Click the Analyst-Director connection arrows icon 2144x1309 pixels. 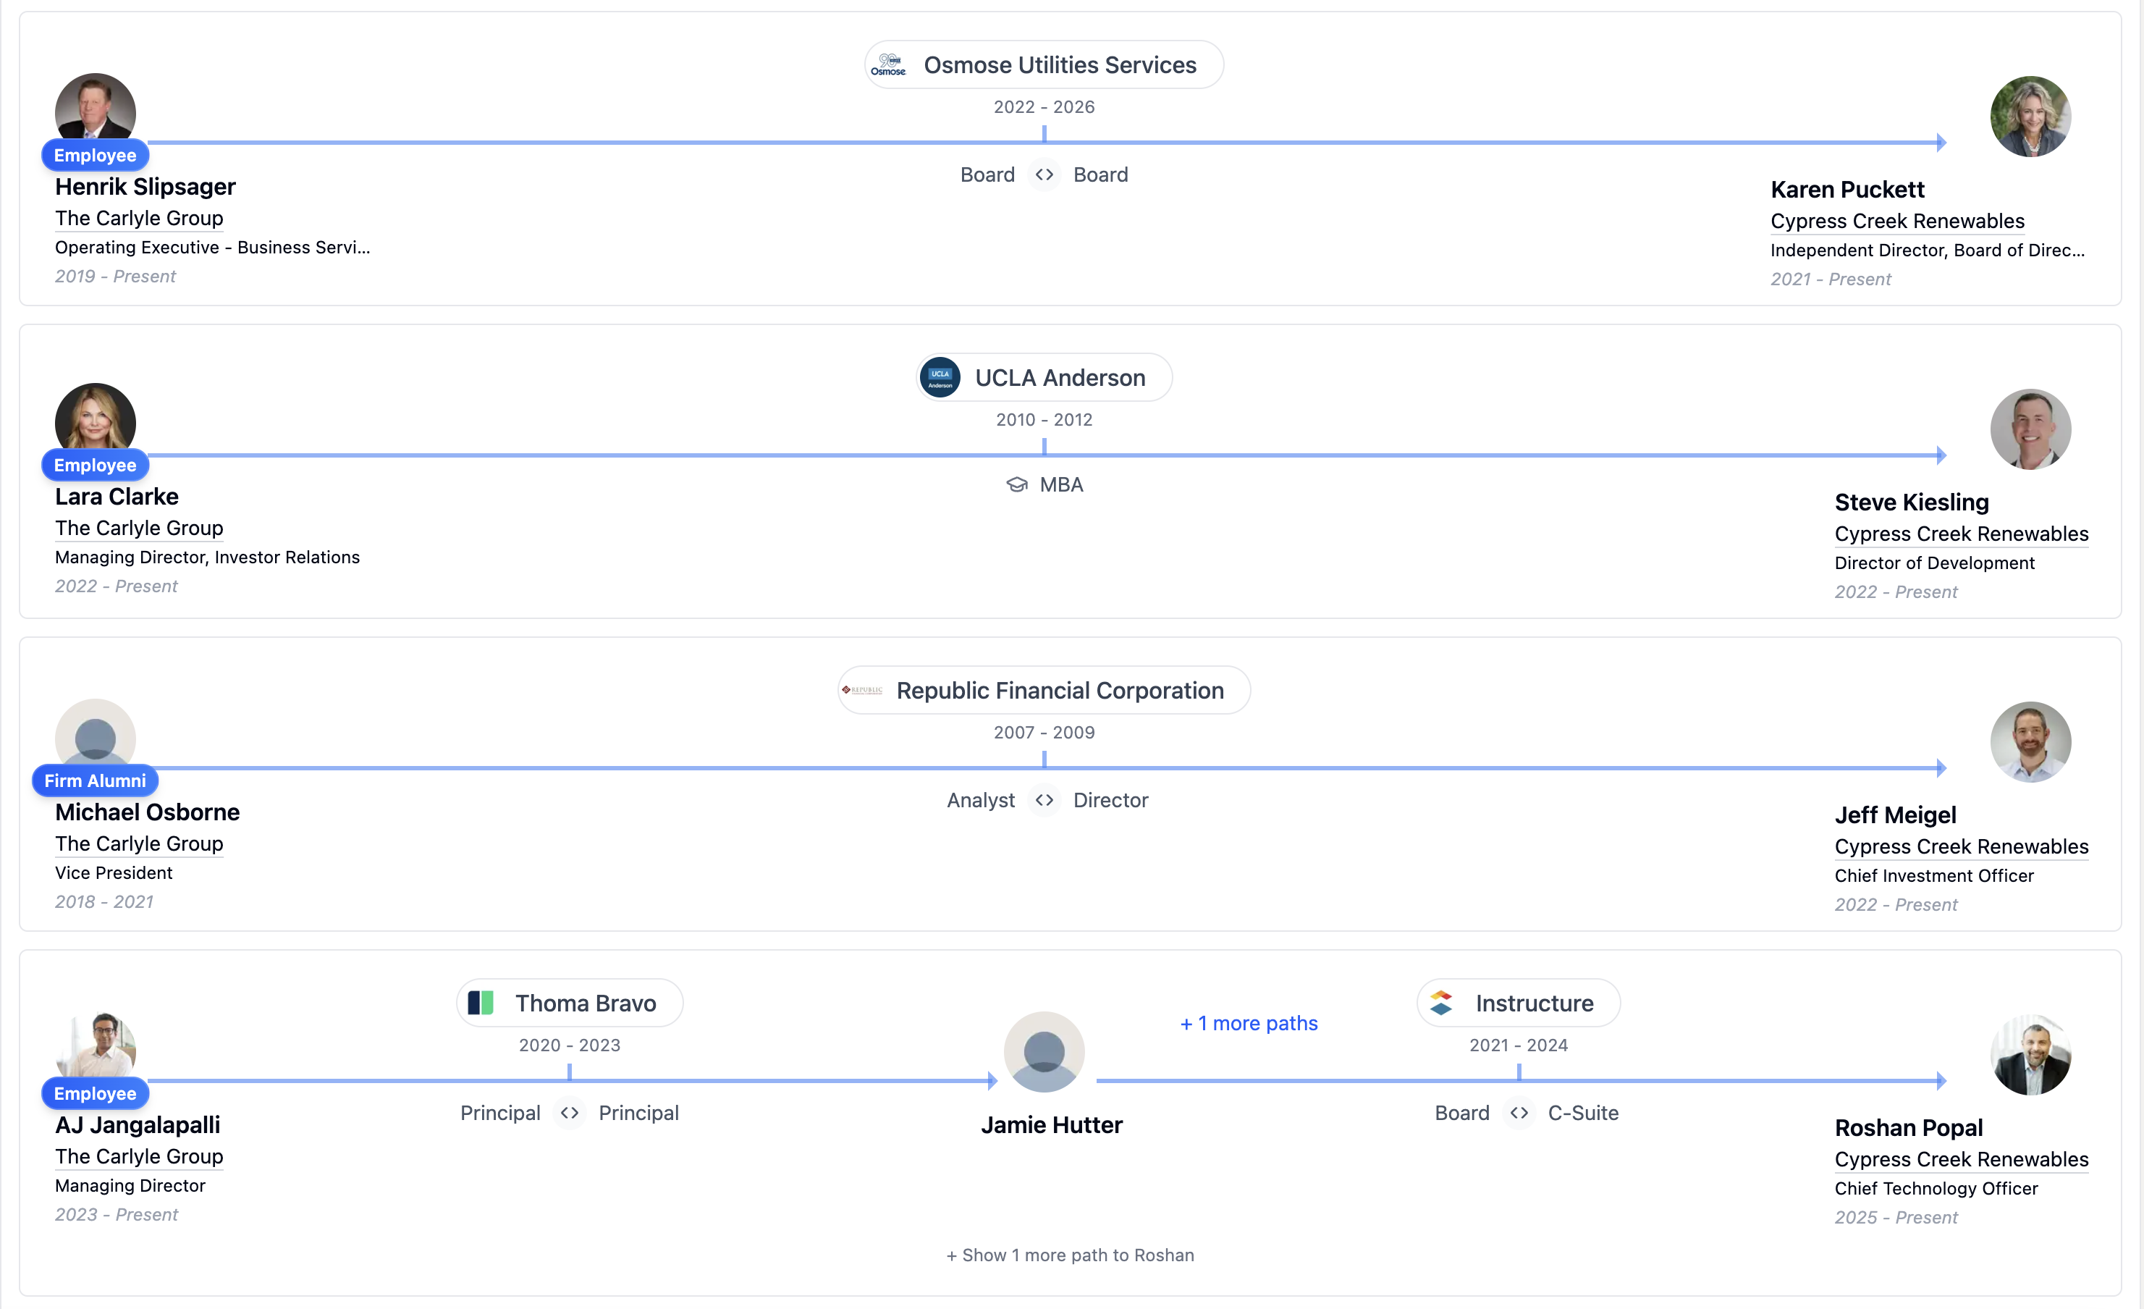pos(1044,800)
